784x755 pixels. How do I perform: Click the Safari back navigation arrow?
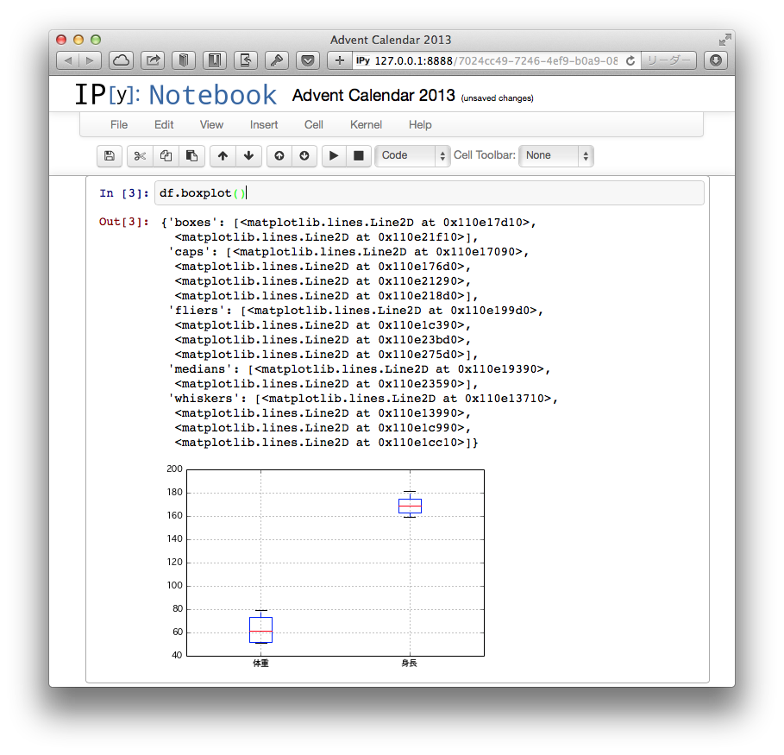68,60
